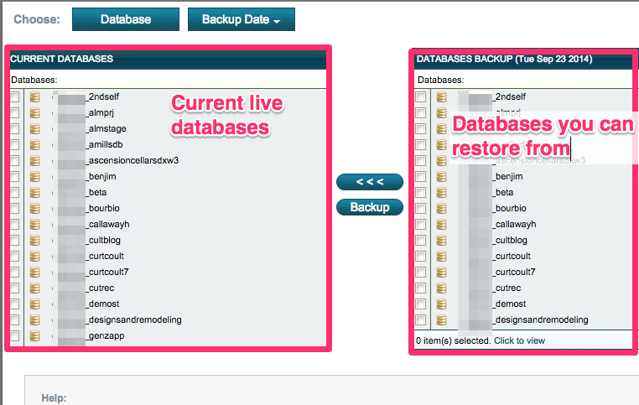The height and width of the screenshot is (405, 639).
Task: Click database icon for _callawayh in Databases Backup
Action: click(x=441, y=224)
